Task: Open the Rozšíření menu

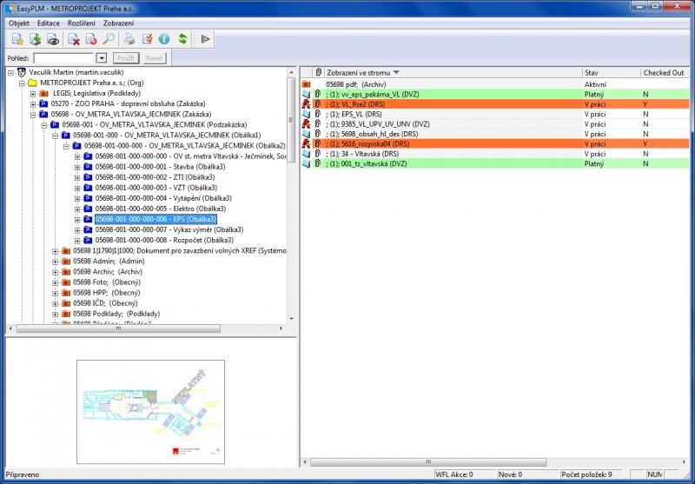Action: [81, 23]
